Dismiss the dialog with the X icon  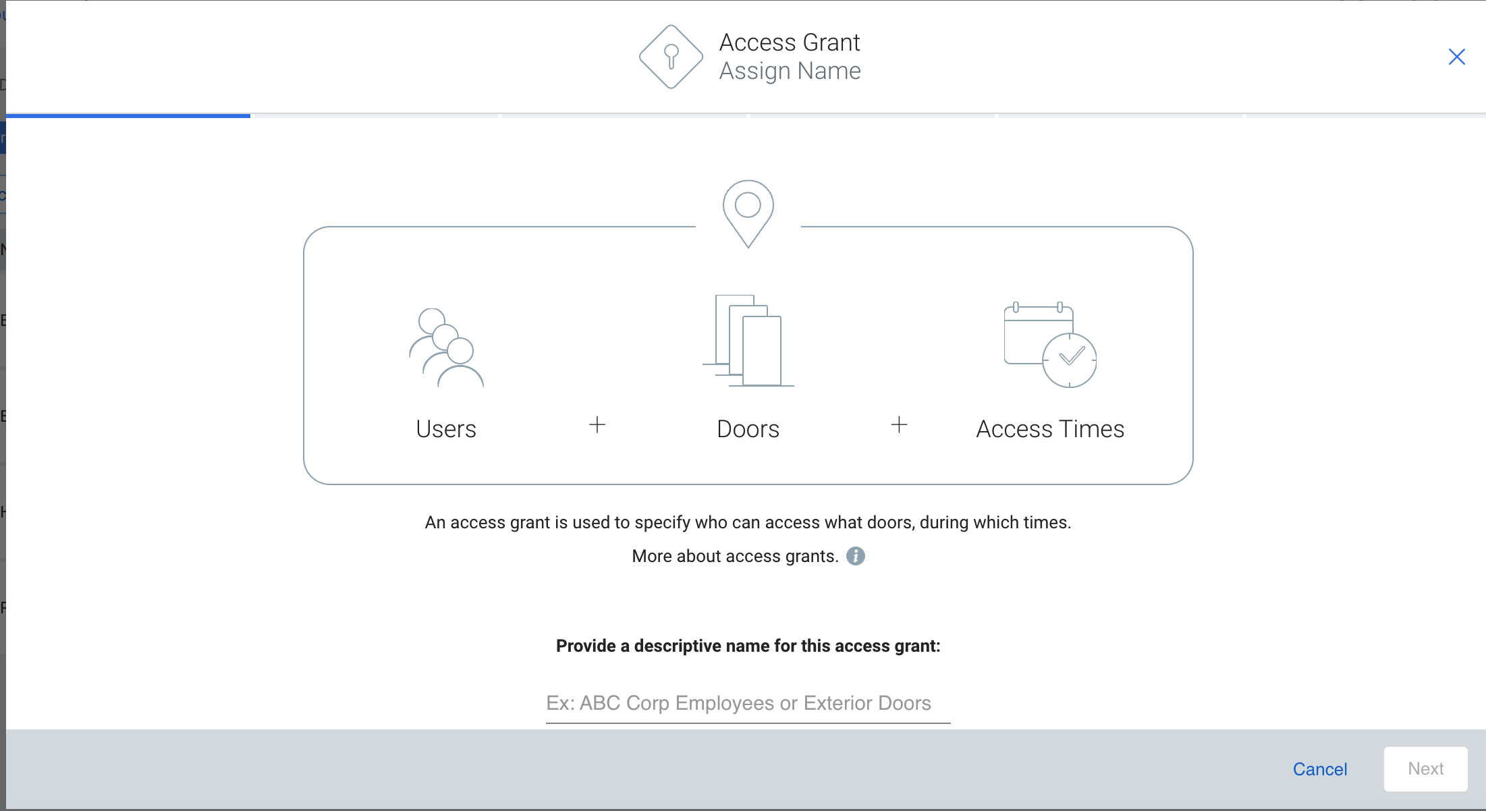point(1457,56)
